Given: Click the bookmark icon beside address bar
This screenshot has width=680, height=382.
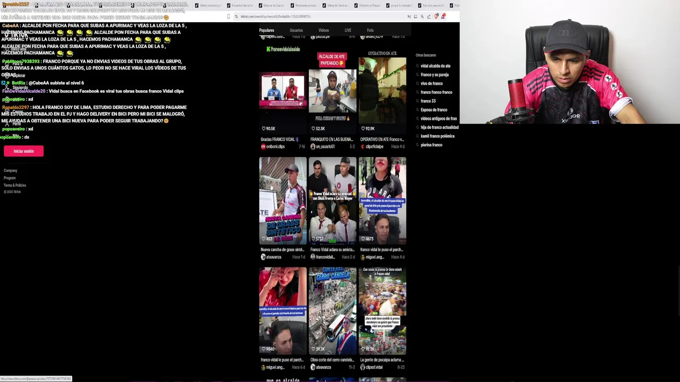Looking at the screenshot, I should tap(228, 16).
